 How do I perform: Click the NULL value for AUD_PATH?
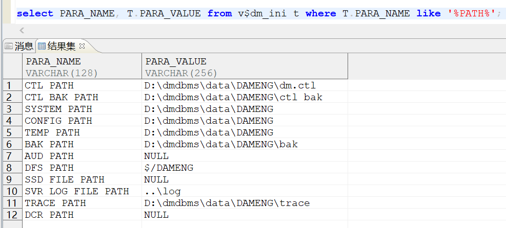pyautogui.click(x=156, y=156)
